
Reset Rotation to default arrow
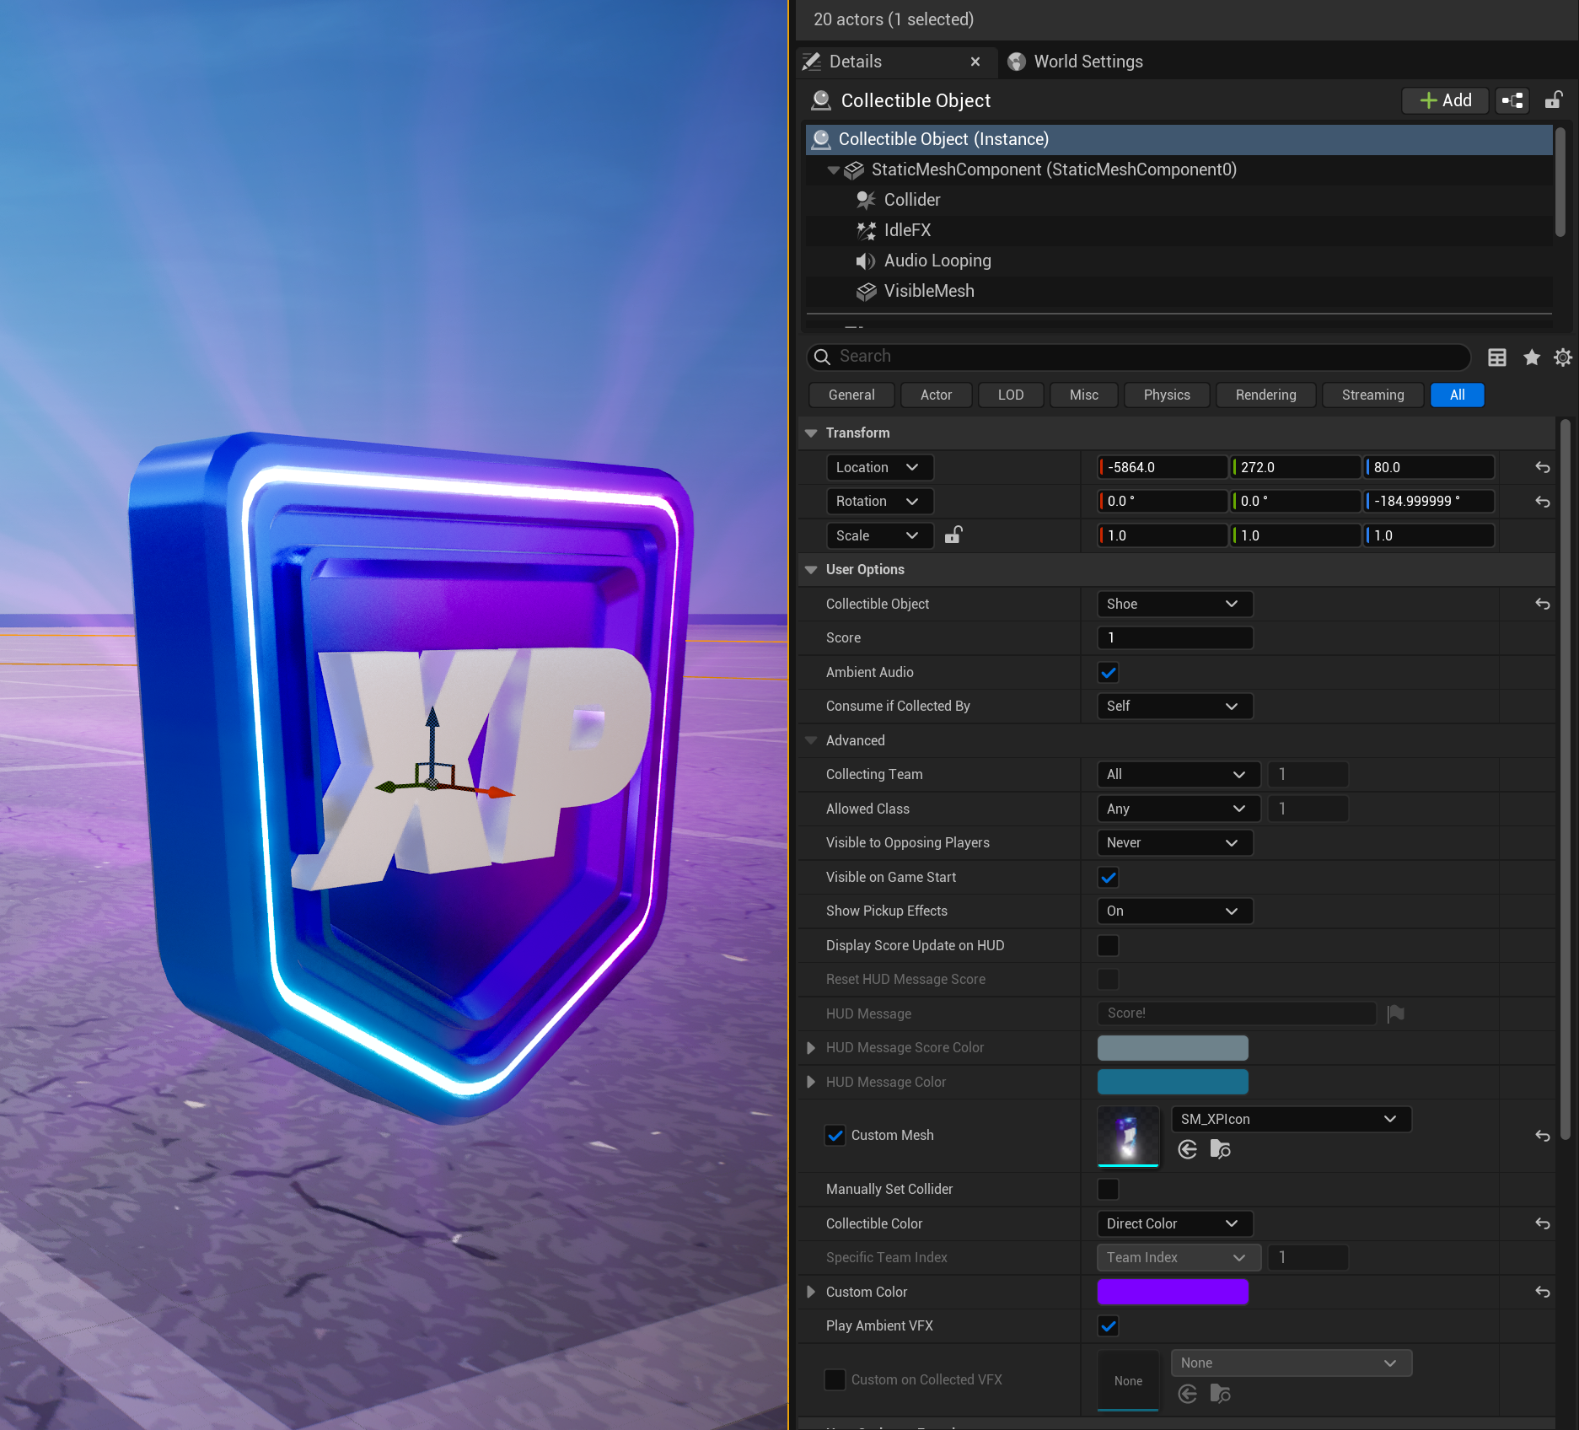pyautogui.click(x=1543, y=502)
